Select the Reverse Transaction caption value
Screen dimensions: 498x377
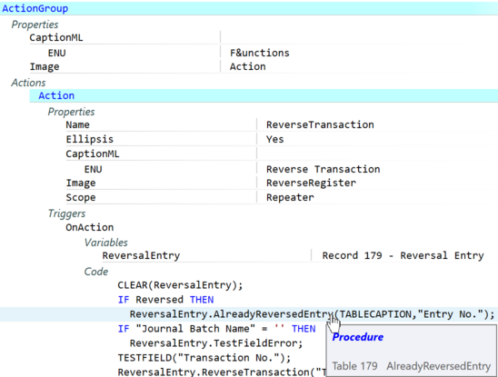point(323,169)
